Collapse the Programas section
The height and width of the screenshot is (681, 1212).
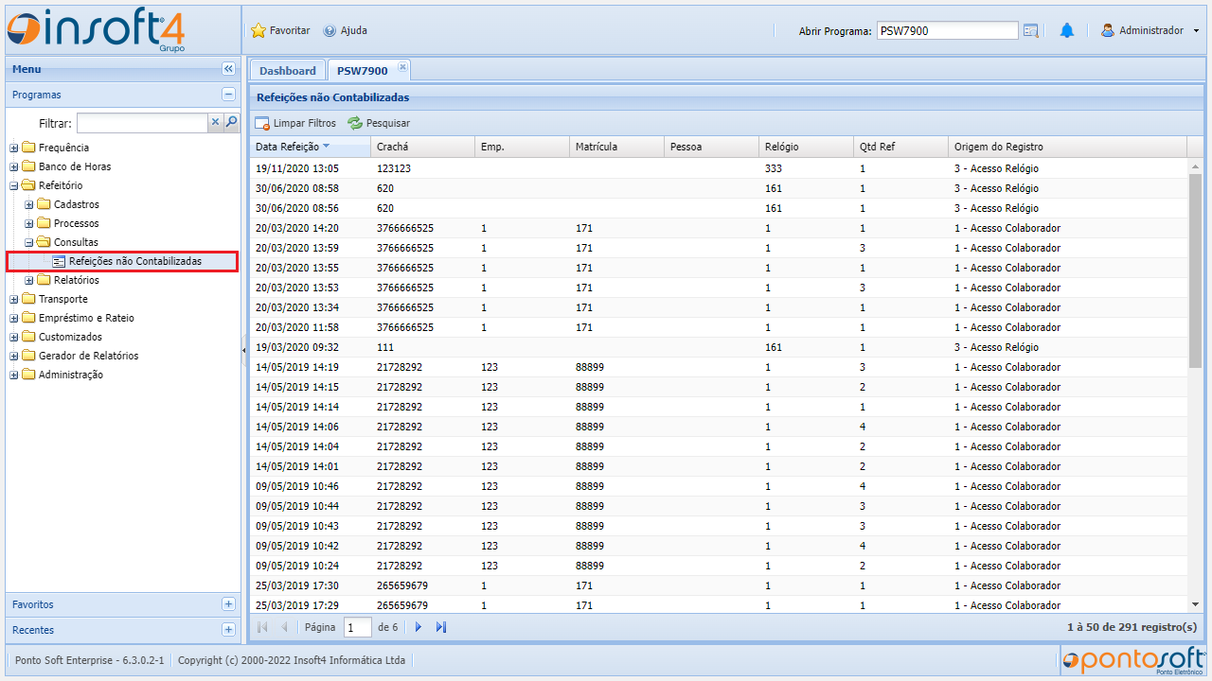pos(228,95)
